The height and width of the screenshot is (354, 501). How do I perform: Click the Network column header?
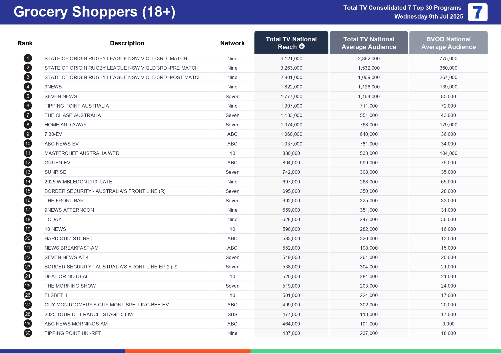pos(232,43)
